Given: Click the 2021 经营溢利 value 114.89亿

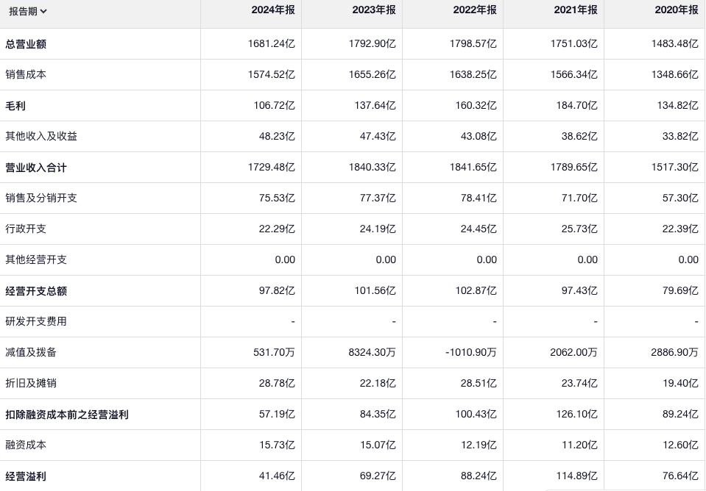Looking at the screenshot, I should pos(576,476).
